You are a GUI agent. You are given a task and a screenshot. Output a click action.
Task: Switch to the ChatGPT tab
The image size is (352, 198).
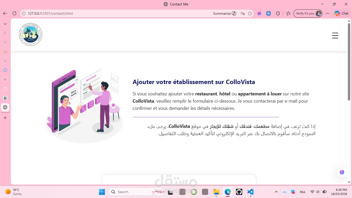click(x=5, y=79)
